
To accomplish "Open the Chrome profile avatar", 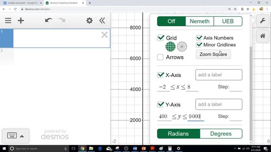I will click(x=261, y=9).
